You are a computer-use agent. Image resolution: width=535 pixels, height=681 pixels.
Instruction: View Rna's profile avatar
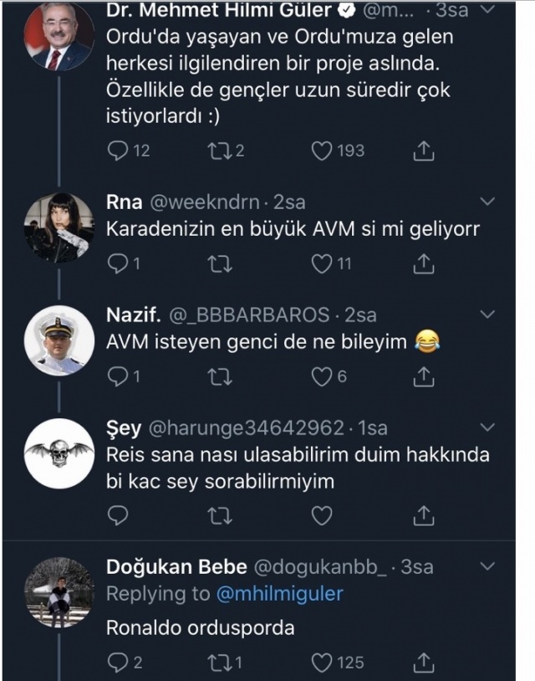pyautogui.click(x=59, y=228)
